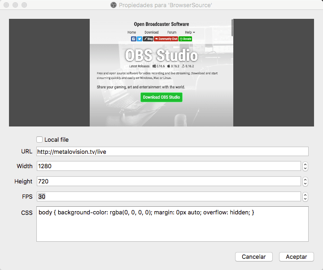The width and height of the screenshot is (323, 270).
Task: Click the green Donate button in preview
Action: tap(185, 39)
